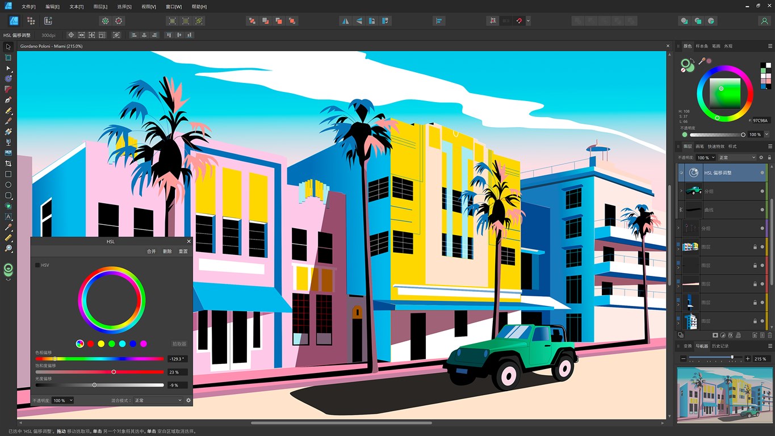
Task: Select the red color swatch in the HSL dialog
Action: [x=90, y=343]
